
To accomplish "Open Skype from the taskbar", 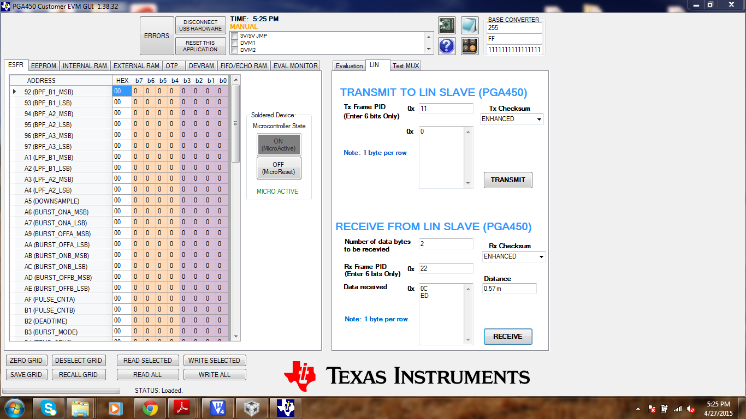I will [50, 408].
